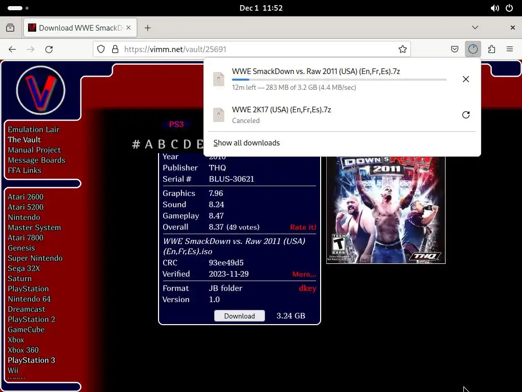Click the WWE 2K17 file icon

[219, 115]
